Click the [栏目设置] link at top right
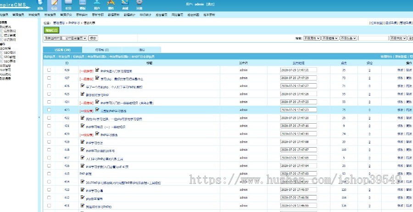This screenshot has width=413, height=212. tap(376, 23)
